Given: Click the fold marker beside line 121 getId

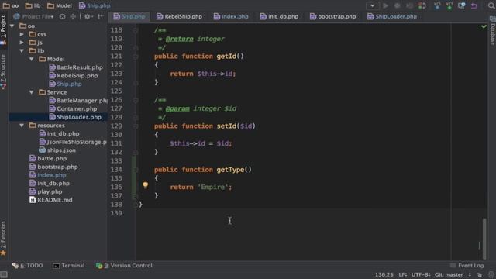Looking at the screenshot, I should (x=136, y=57).
